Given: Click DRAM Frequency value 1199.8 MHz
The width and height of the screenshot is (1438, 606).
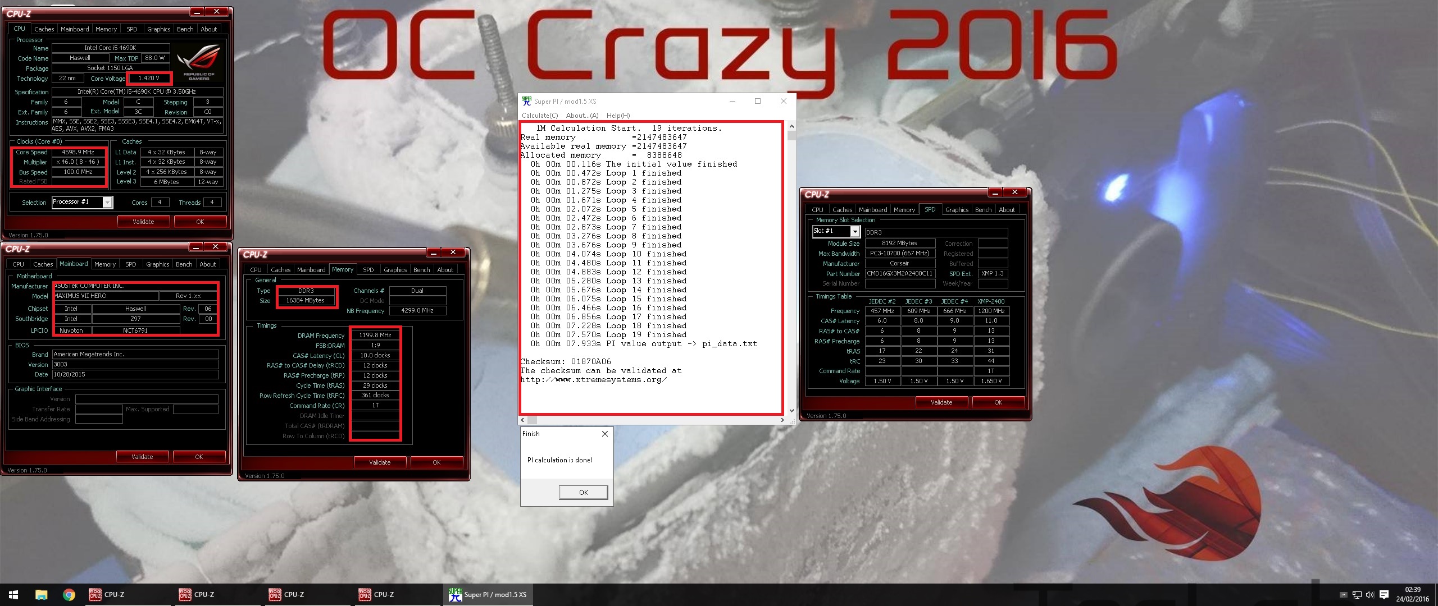Looking at the screenshot, I should click(375, 335).
